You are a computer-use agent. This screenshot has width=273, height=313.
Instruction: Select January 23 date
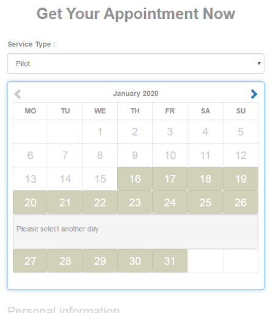[135, 202]
